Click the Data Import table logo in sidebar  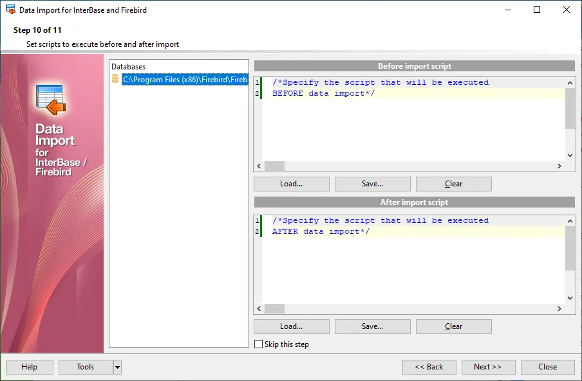pos(51,100)
